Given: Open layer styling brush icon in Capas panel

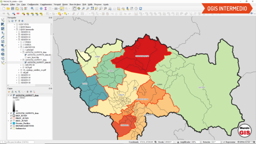Looking at the screenshot, I should click(x=9, y=92).
